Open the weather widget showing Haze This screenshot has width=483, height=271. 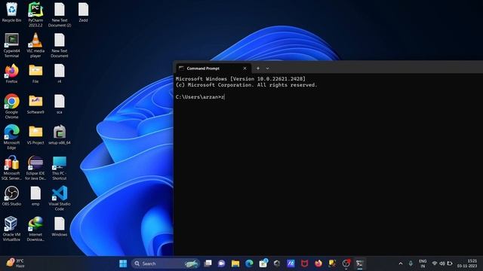15,263
